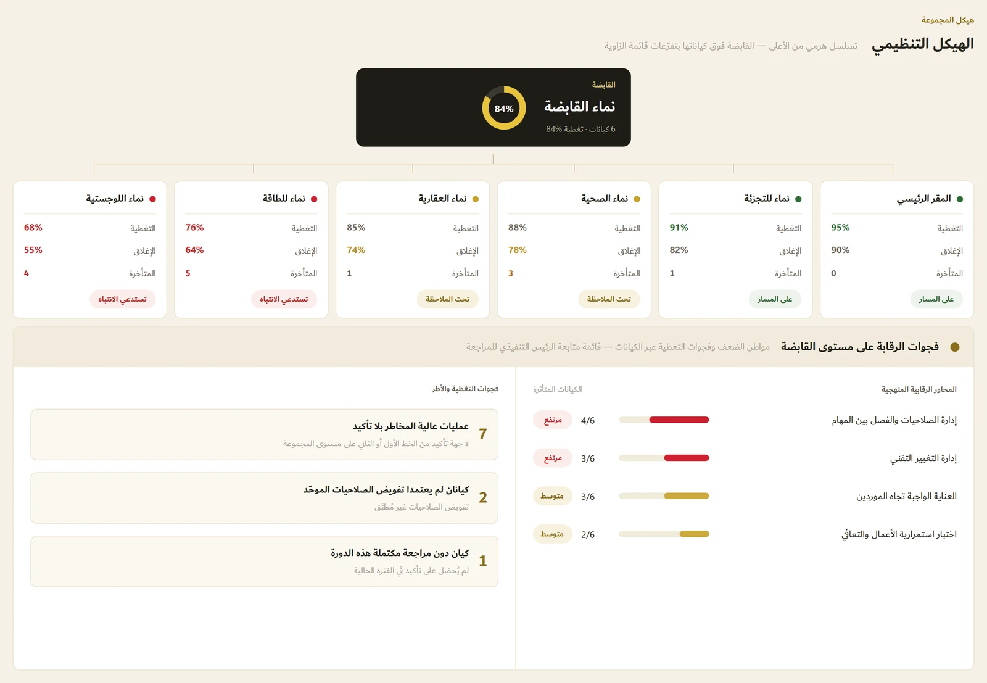Click the olive dot beside فجوات الرقابة heading

pyautogui.click(x=955, y=347)
